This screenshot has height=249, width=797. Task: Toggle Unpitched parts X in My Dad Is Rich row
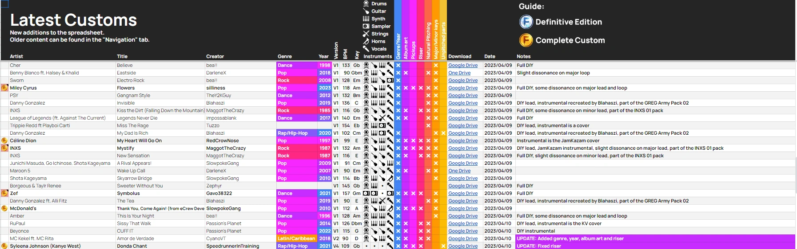point(443,133)
